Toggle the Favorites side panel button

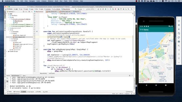pos(5,63)
